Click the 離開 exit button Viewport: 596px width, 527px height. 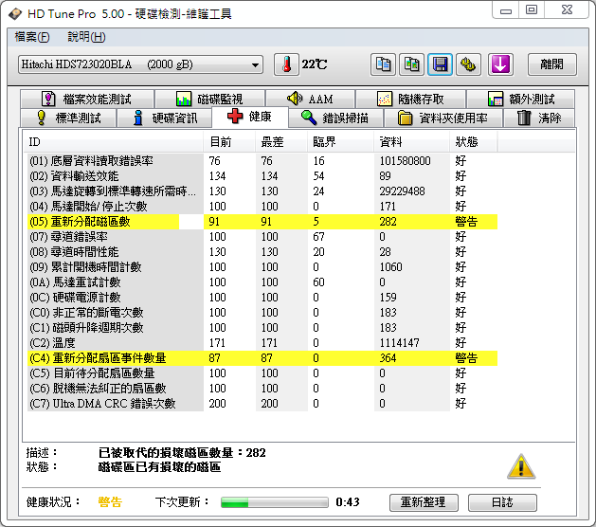pyautogui.click(x=551, y=64)
